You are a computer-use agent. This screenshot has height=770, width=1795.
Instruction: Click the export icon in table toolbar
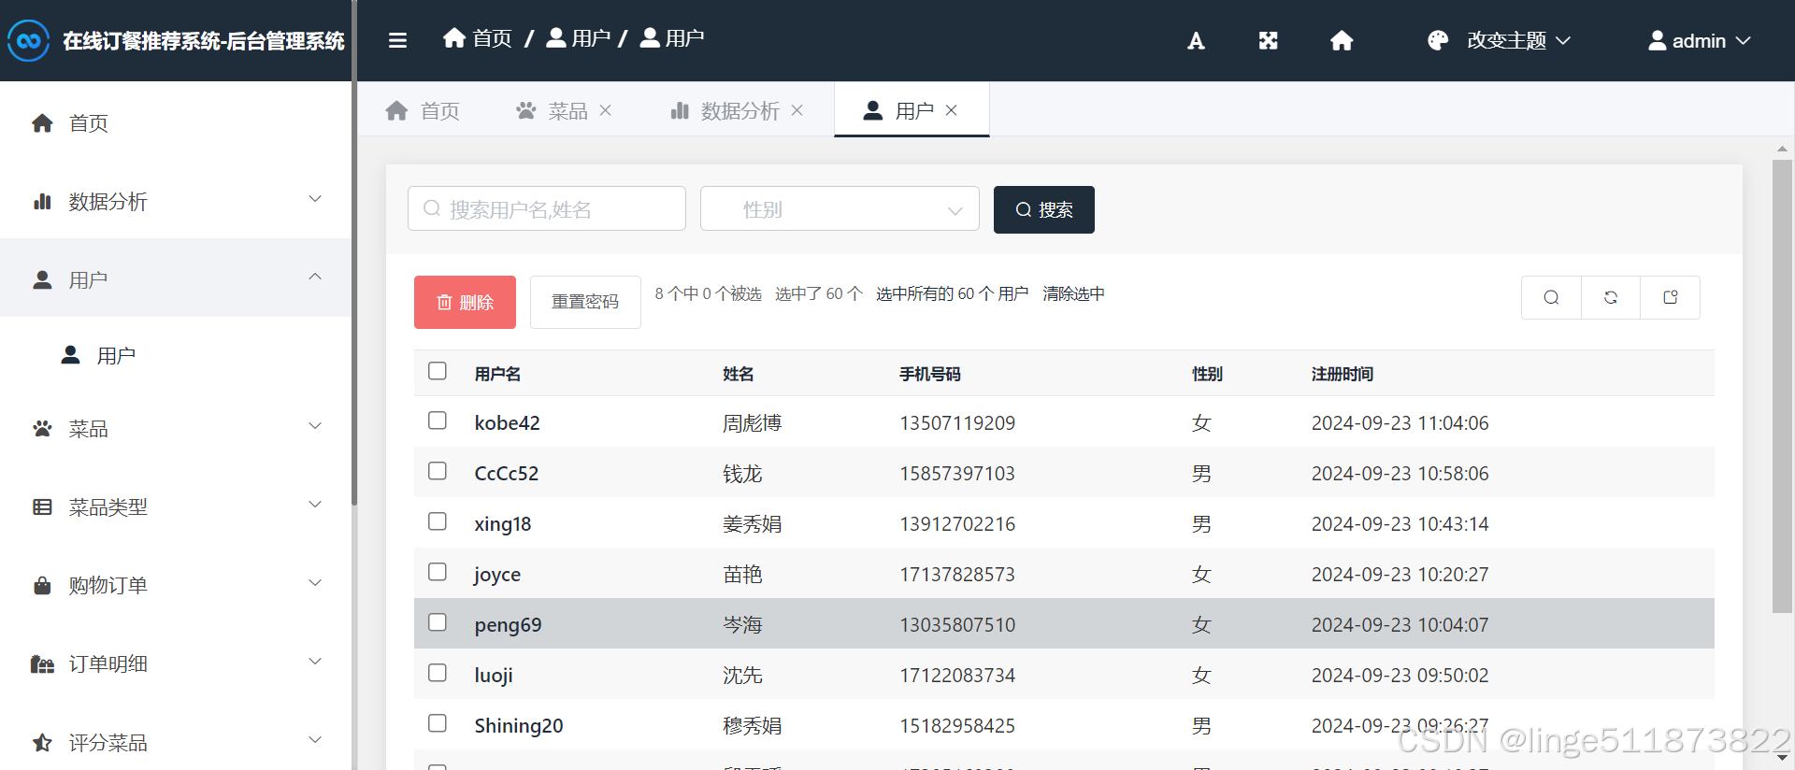coord(1671,297)
